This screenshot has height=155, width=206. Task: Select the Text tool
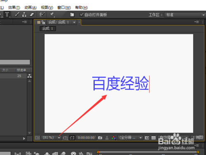pyautogui.click(x=7, y=14)
